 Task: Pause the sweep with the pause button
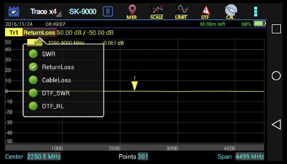108,12
